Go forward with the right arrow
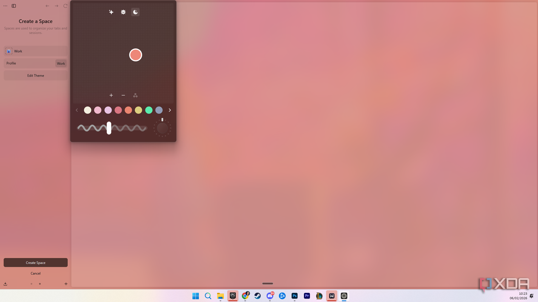Screen dimensions: 538x302 57,6
